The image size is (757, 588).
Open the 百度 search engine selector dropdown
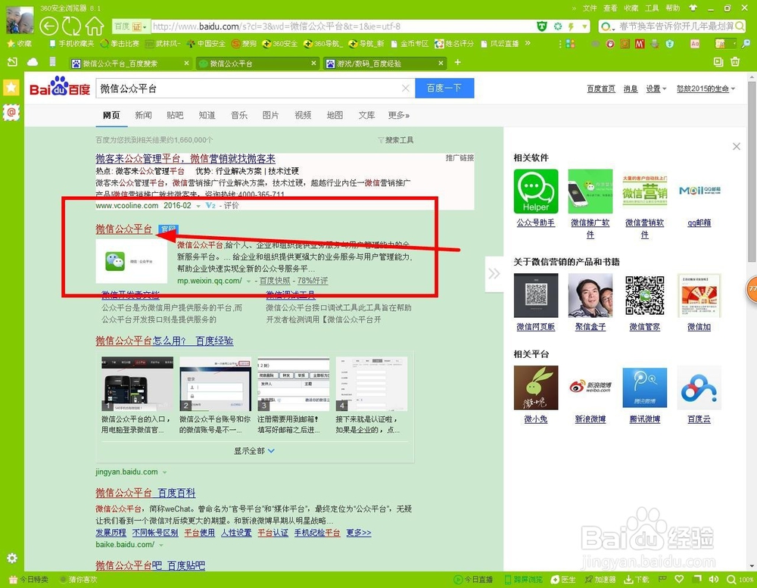[130, 26]
